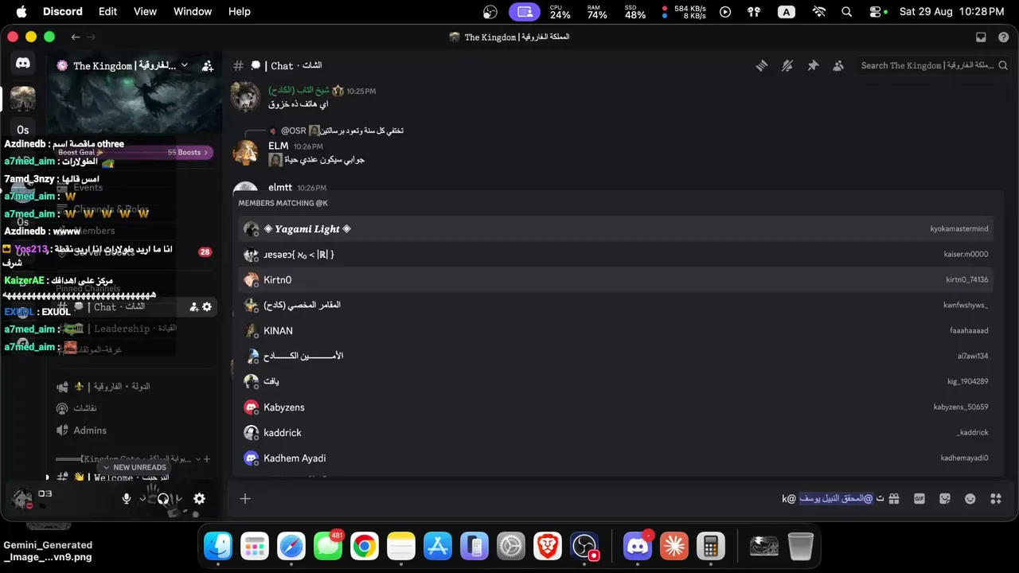Toggle headphone deafen
The height and width of the screenshot is (573, 1019).
pyautogui.click(x=162, y=498)
